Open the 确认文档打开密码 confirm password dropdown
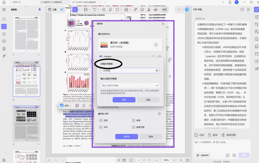The height and width of the screenshot is (163, 259). point(157,85)
